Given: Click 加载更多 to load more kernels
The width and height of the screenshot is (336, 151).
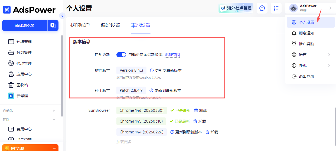Looking at the screenshot, I should 124,142.
